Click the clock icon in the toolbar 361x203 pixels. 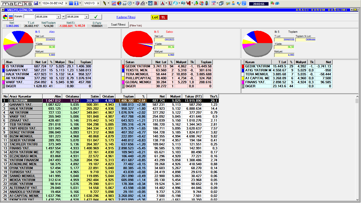130,3
